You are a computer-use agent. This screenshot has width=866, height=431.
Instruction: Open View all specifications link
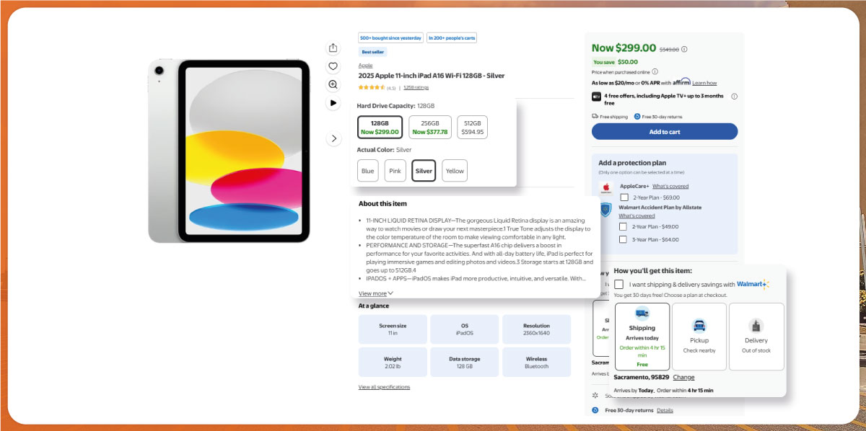[x=384, y=387]
